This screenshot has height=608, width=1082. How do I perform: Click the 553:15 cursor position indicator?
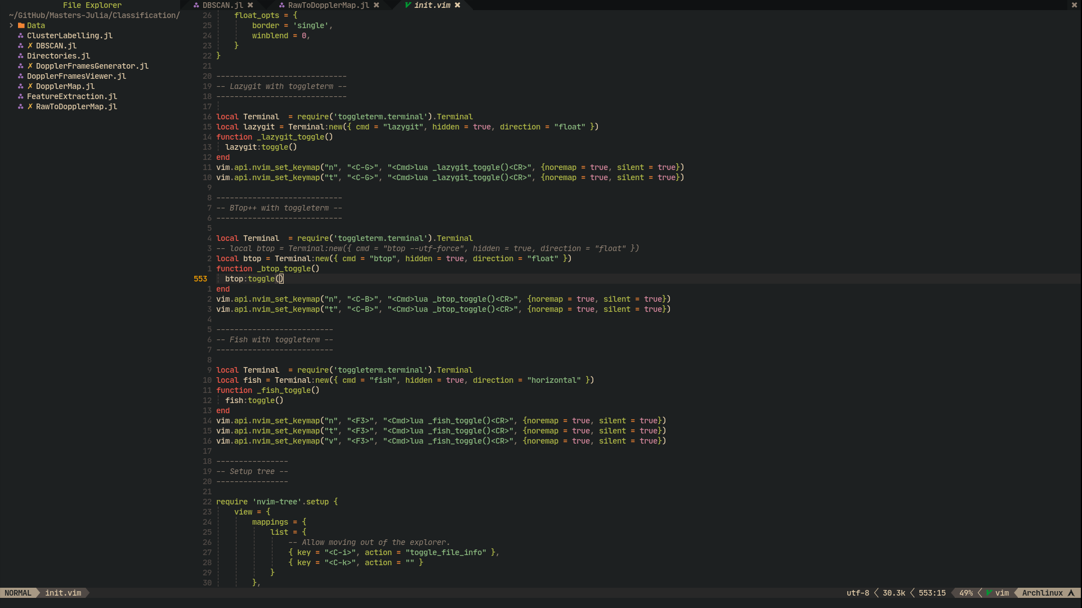pos(932,593)
